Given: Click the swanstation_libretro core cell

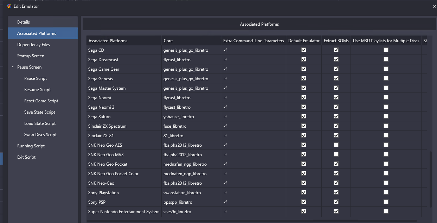Looking at the screenshot, I should click(x=191, y=193).
